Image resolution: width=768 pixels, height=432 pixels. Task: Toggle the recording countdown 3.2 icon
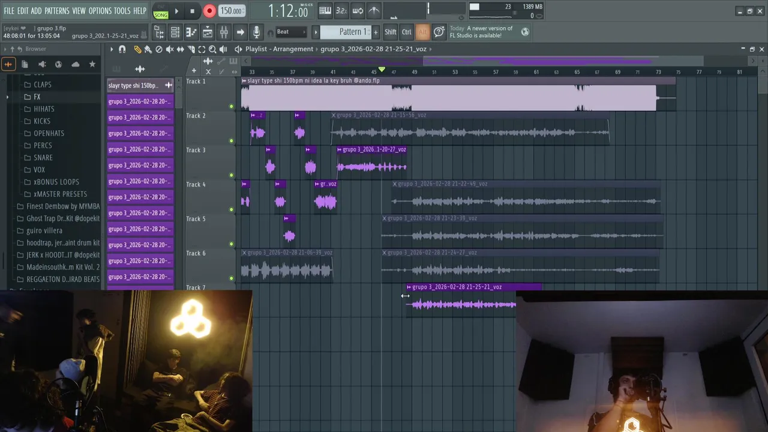pyautogui.click(x=341, y=11)
